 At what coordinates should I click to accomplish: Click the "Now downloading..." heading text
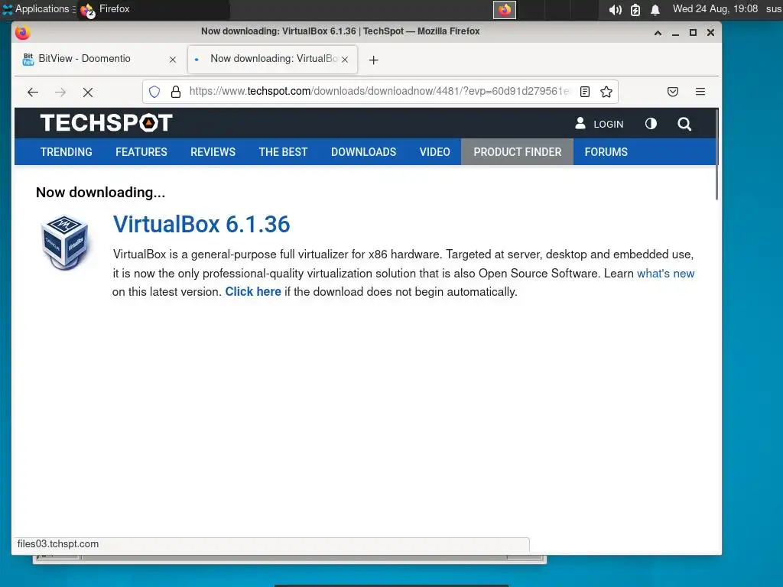point(100,193)
